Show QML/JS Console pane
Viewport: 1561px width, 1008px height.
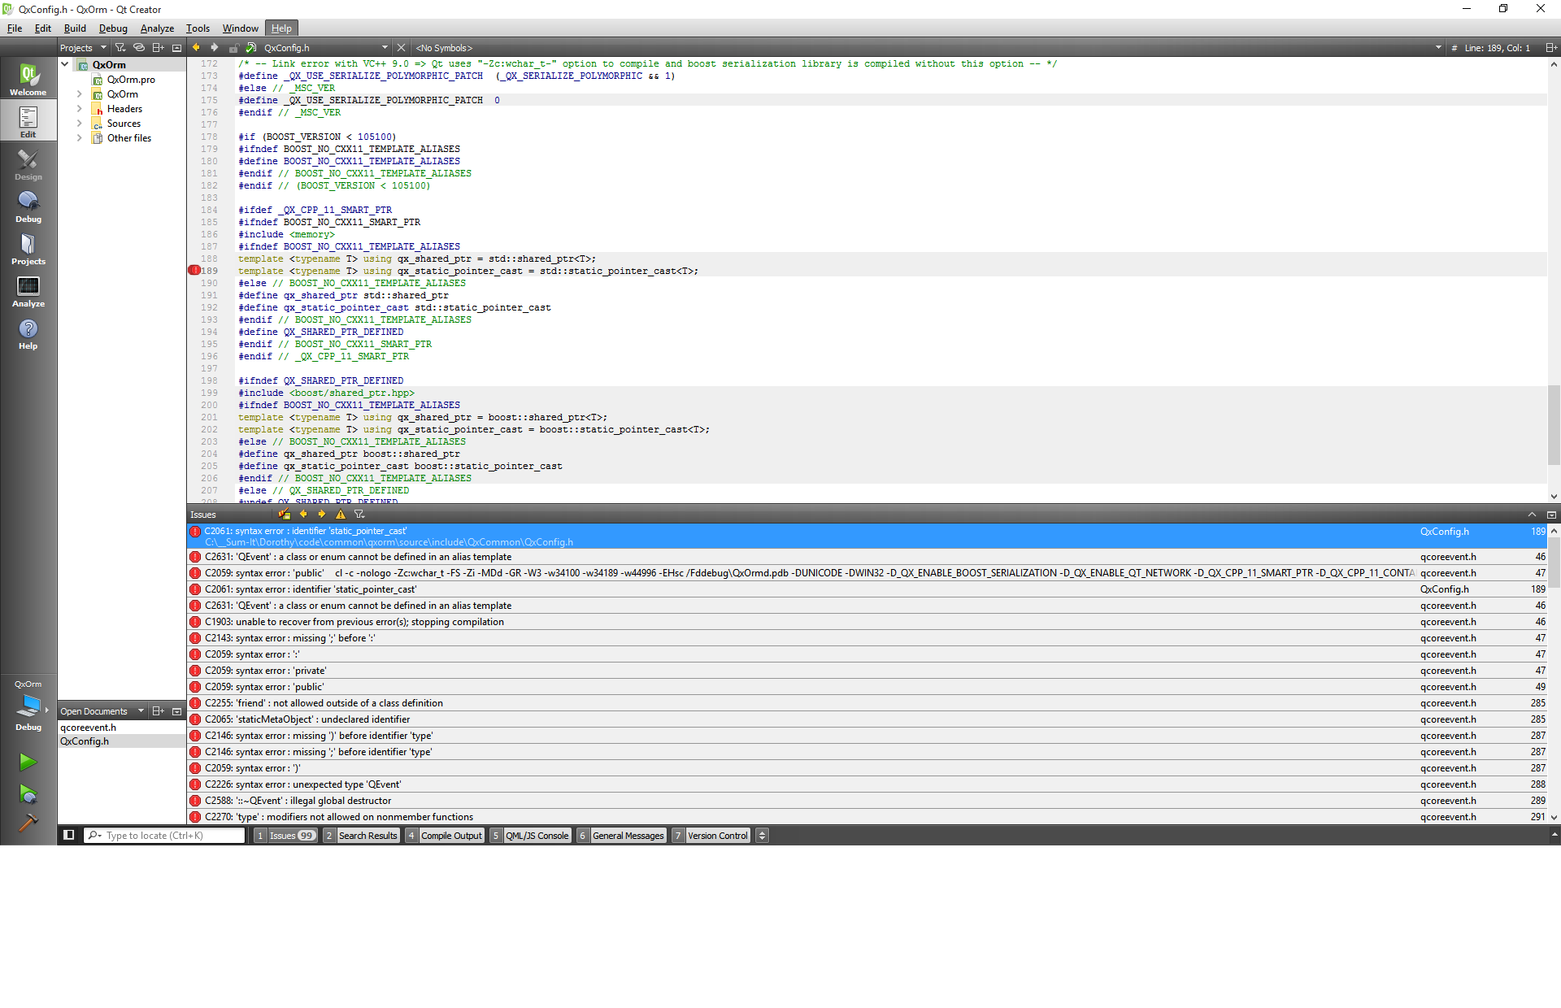(531, 835)
